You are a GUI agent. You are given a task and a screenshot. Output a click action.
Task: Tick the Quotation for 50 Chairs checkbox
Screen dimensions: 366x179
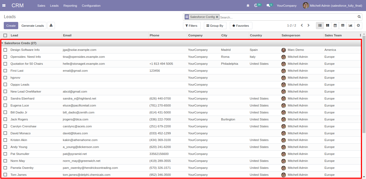pyautogui.click(x=5, y=64)
